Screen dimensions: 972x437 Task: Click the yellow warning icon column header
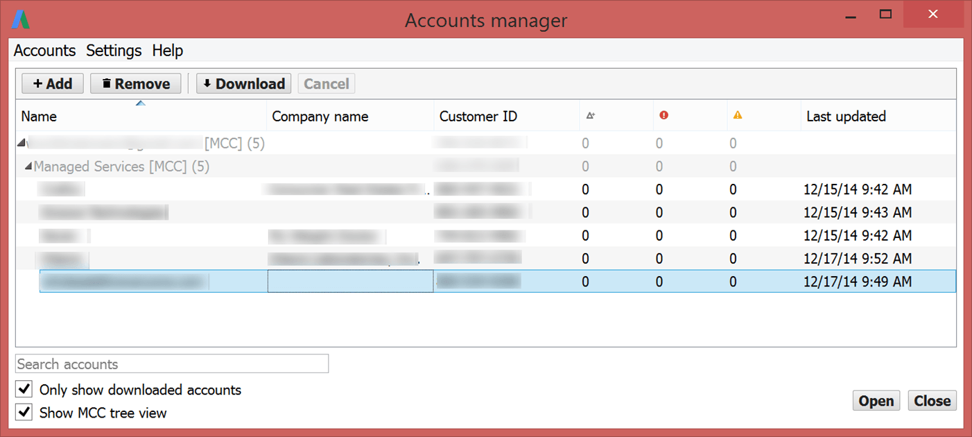pos(738,116)
